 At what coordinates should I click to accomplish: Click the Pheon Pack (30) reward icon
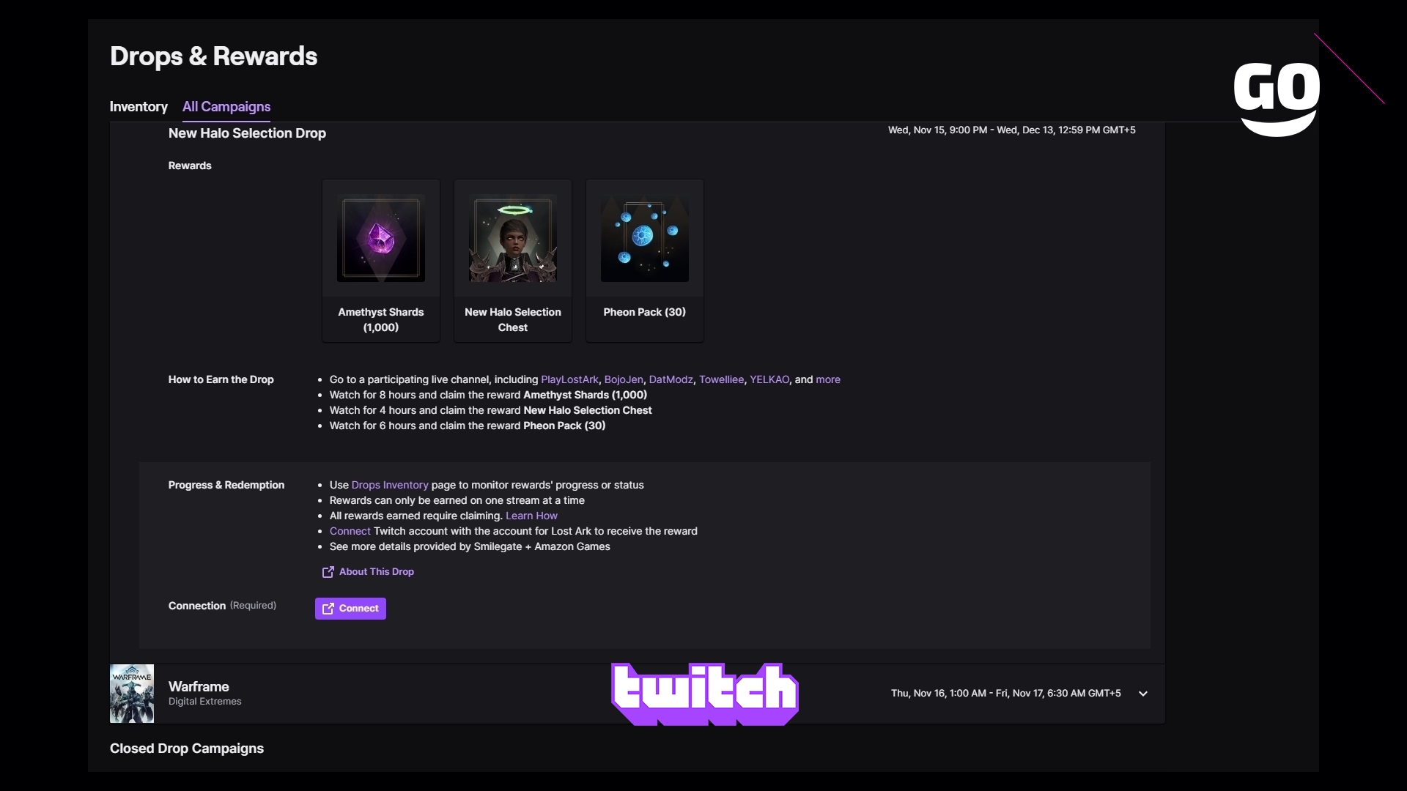click(645, 239)
